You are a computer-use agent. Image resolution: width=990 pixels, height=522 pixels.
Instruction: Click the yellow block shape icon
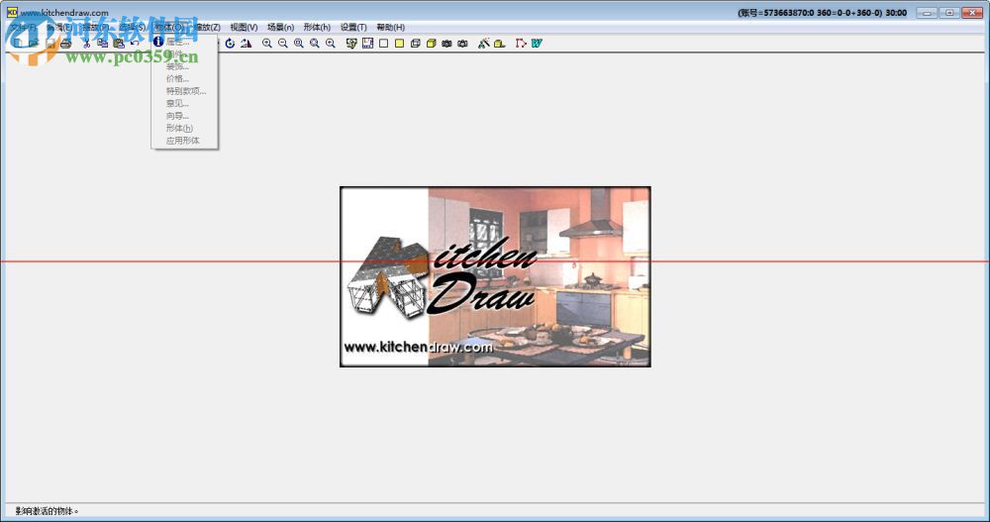pos(499,44)
